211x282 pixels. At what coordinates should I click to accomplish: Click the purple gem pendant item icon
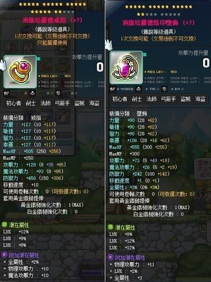(x=126, y=67)
